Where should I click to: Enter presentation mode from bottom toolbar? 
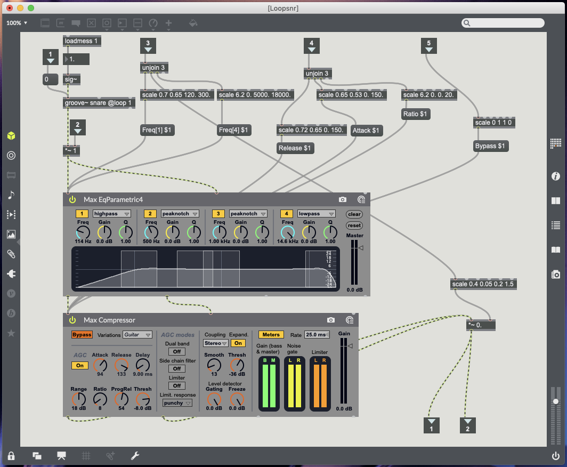pyautogui.click(x=61, y=456)
